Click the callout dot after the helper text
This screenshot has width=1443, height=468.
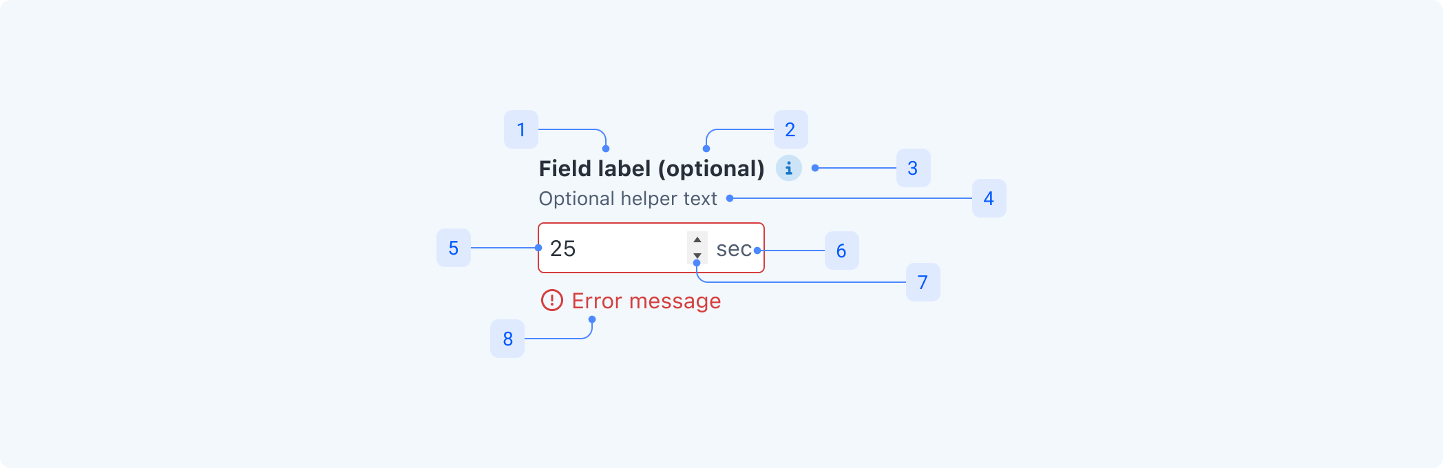click(730, 198)
